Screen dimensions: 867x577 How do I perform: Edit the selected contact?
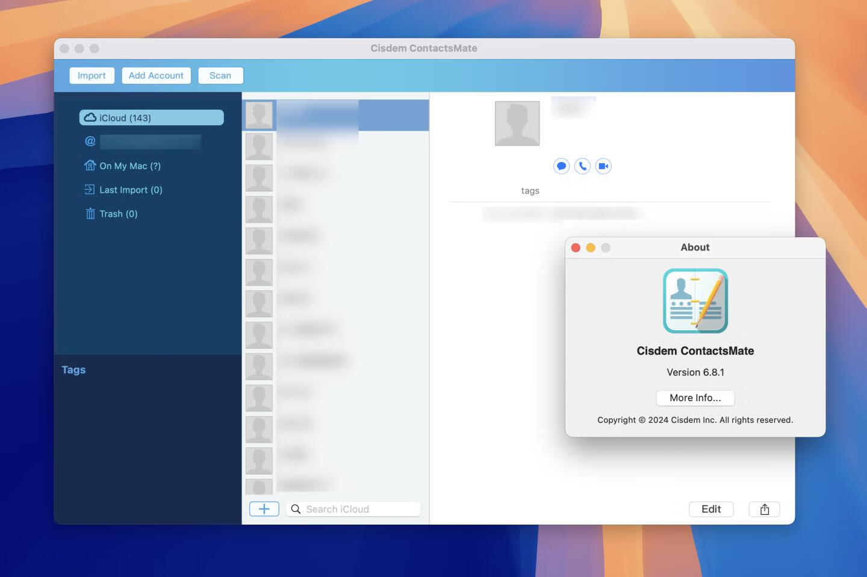tap(711, 509)
